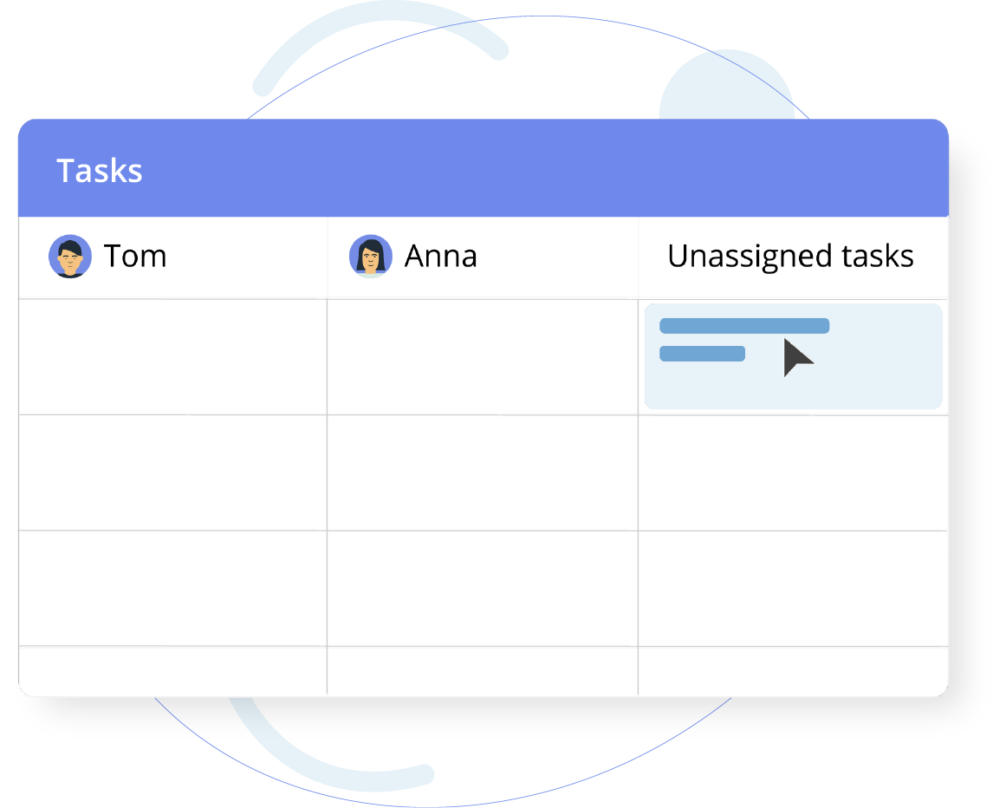This screenshot has height=808, width=1006.
Task: Select the Tom column name
Action: pos(135,257)
